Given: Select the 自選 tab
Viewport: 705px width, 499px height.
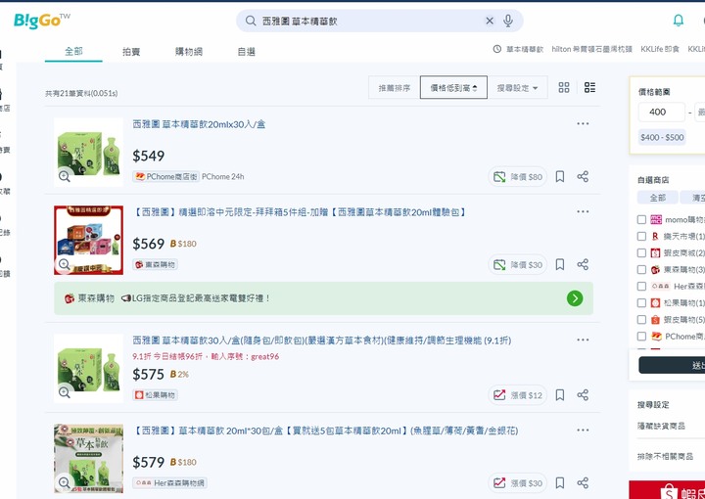Looking at the screenshot, I should click(247, 52).
